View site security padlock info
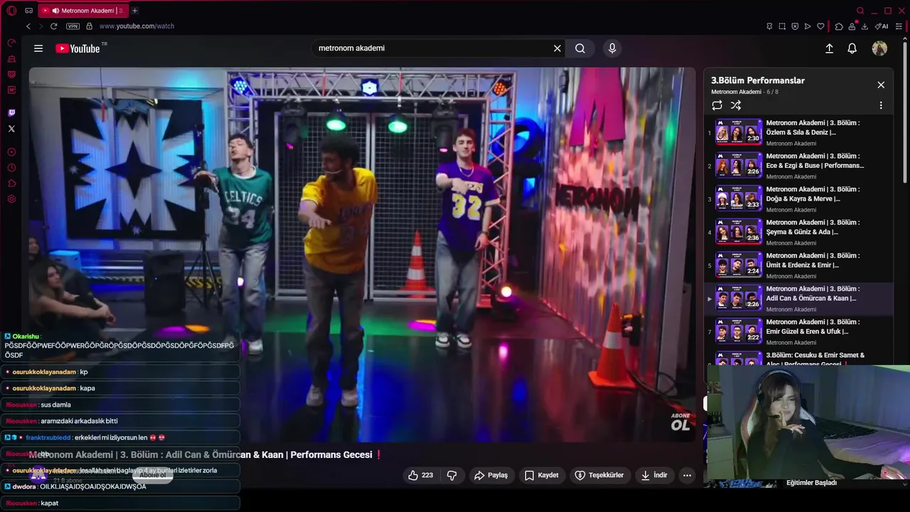Viewport: 910px width, 512px height. tap(89, 26)
